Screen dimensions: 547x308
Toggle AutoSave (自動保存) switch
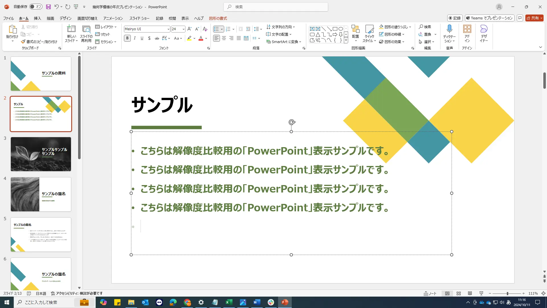point(36,7)
